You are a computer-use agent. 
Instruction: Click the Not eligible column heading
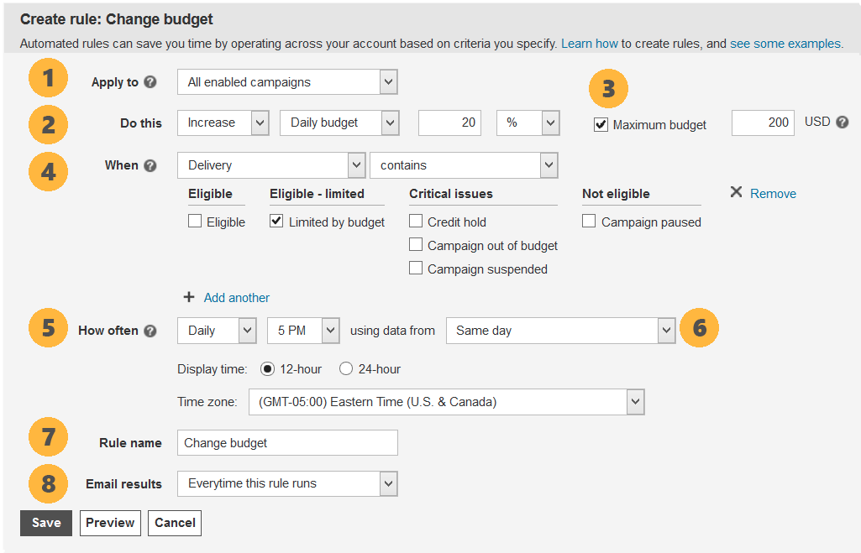tap(616, 194)
